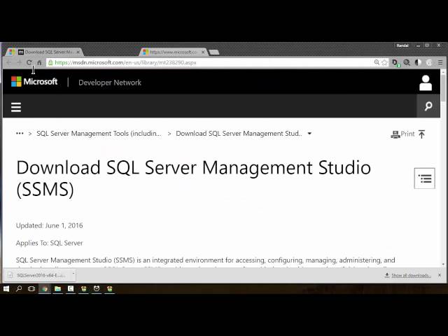
Task: Bookmark this page with the star icon
Action: [x=384, y=62]
